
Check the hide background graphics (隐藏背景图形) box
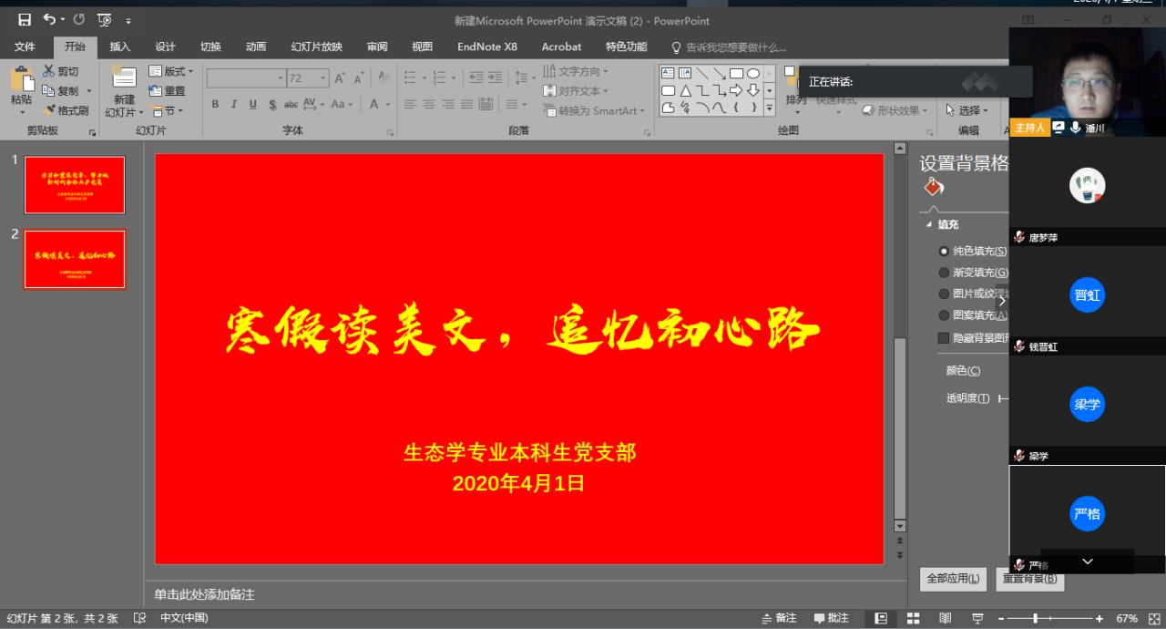[x=944, y=337]
